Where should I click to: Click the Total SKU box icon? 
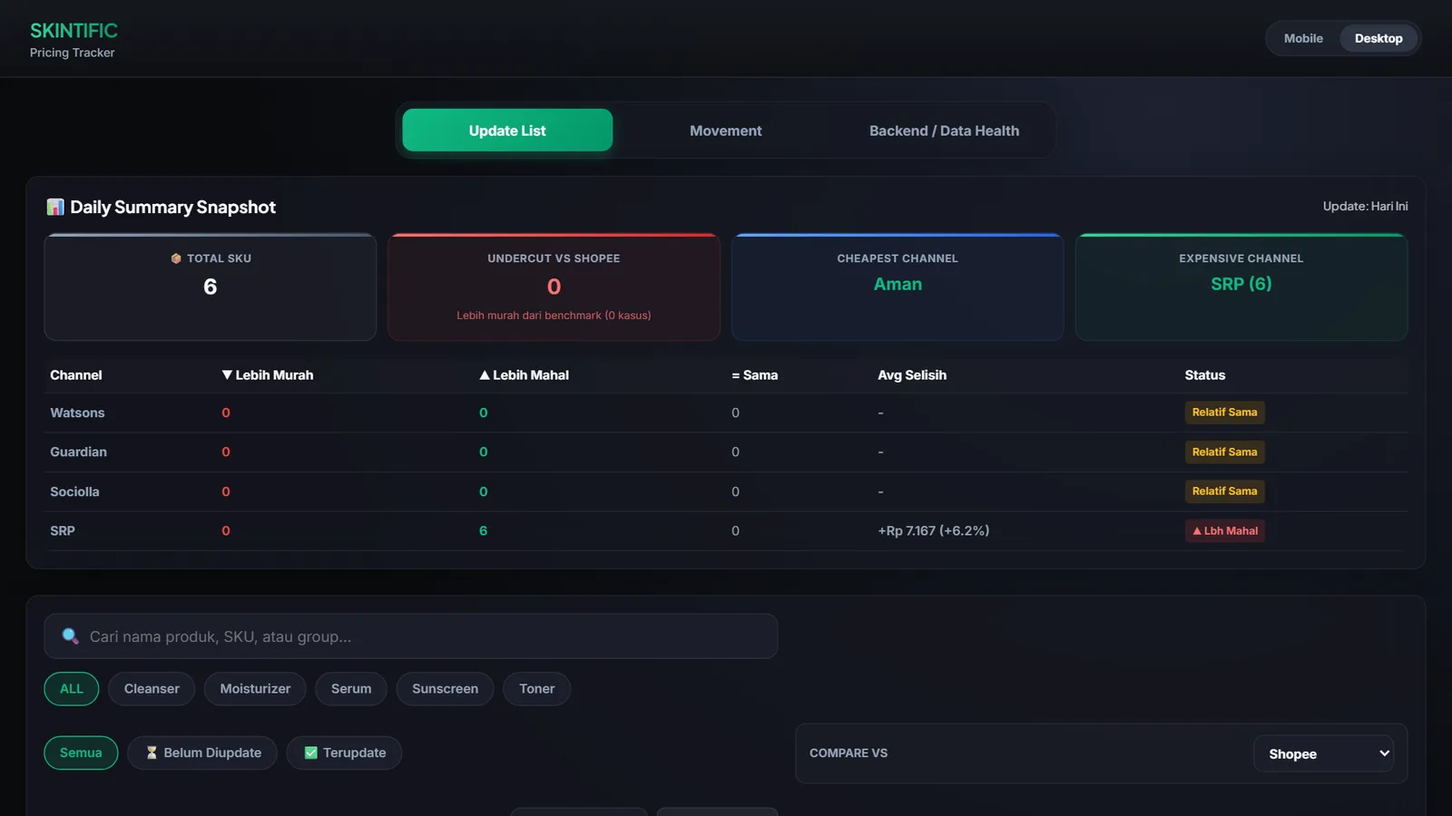tap(176, 258)
